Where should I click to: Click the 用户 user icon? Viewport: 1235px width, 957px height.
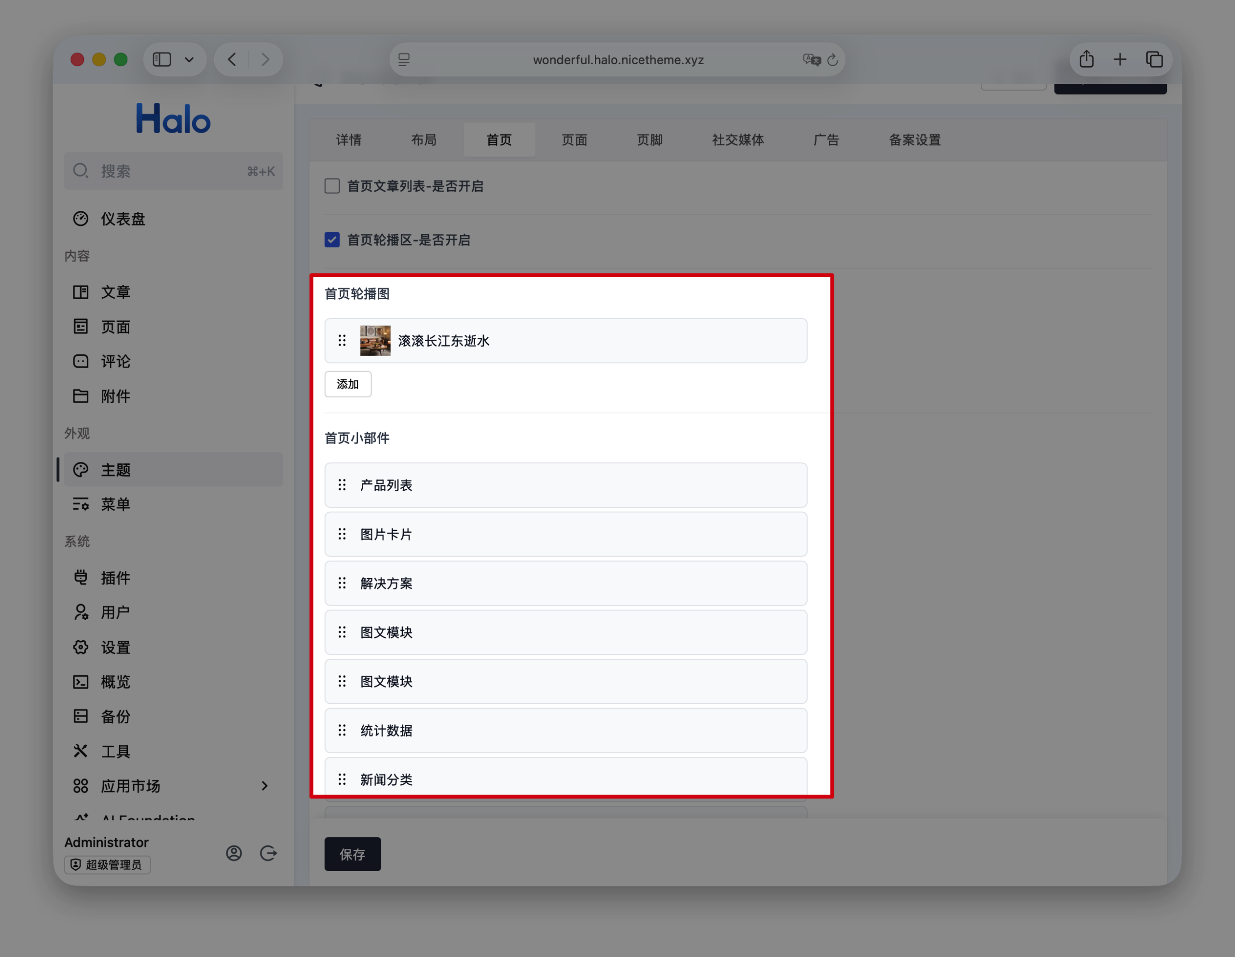pos(81,612)
